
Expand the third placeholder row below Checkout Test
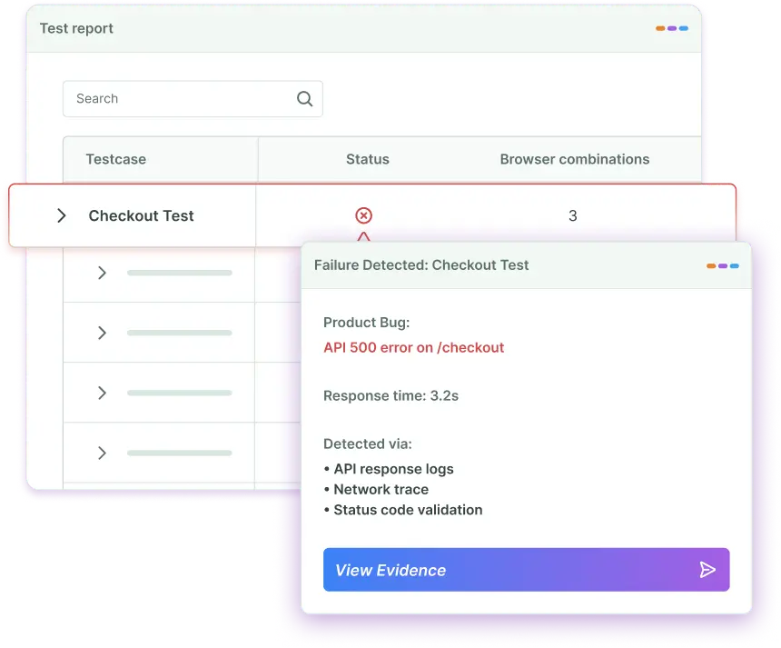102,393
